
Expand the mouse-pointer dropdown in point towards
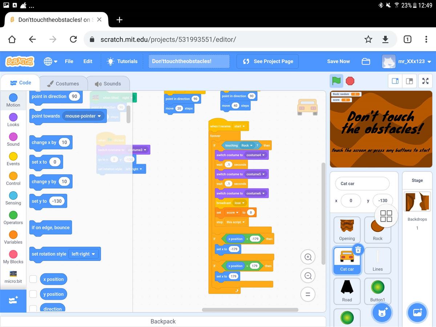pos(83,116)
